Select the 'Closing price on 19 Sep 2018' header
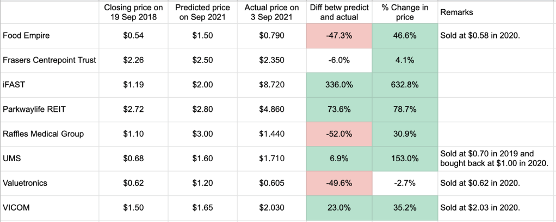Image resolution: width=556 pixels, height=222 pixels. tap(133, 12)
